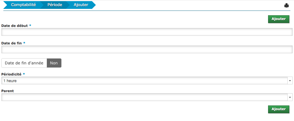Click the asterisk beside Périodicité
Screen dimensions: 294x121
tap(24, 74)
